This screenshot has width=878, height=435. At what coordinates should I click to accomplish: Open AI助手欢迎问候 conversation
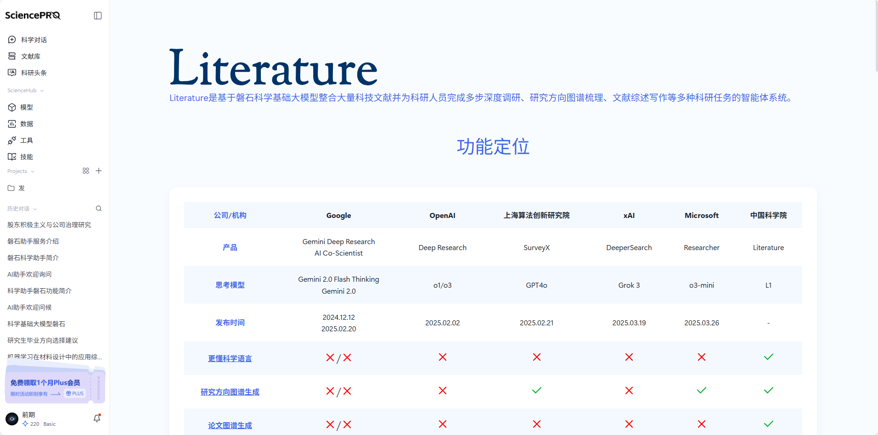(x=29, y=307)
